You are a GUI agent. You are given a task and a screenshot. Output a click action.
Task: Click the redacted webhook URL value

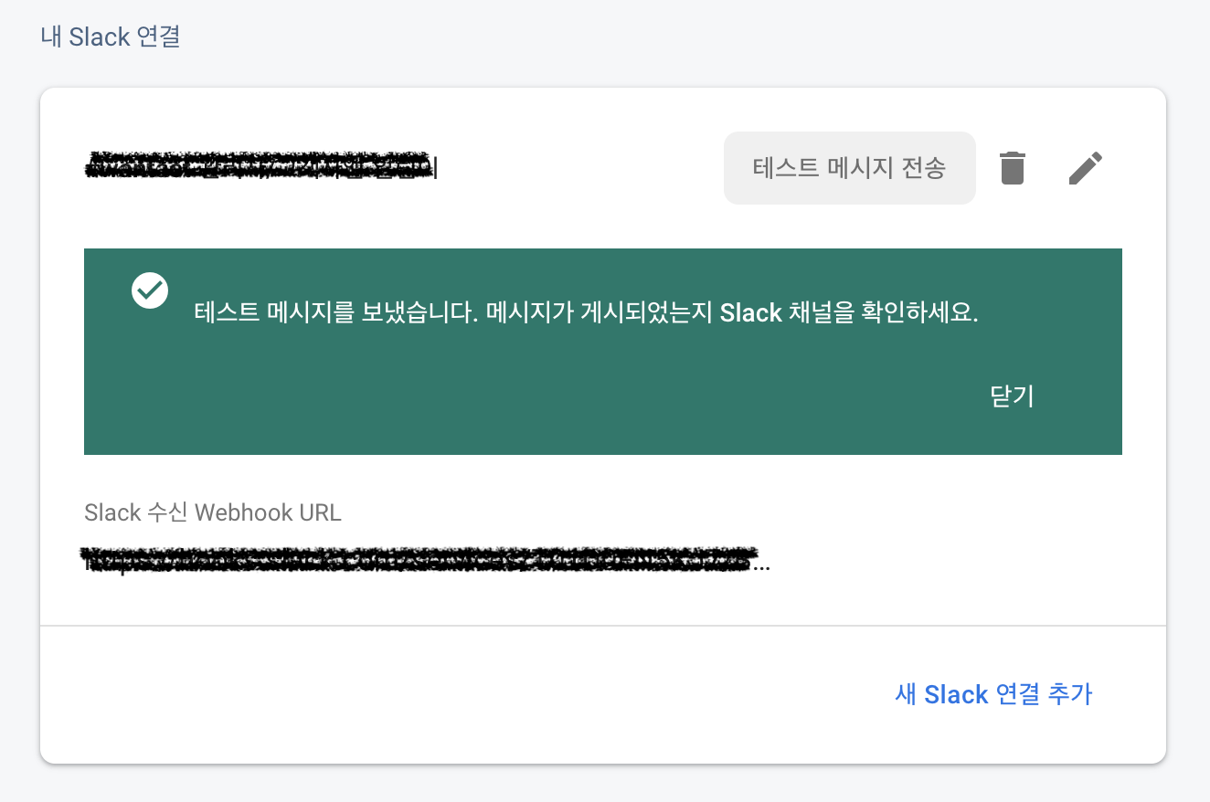click(x=426, y=561)
